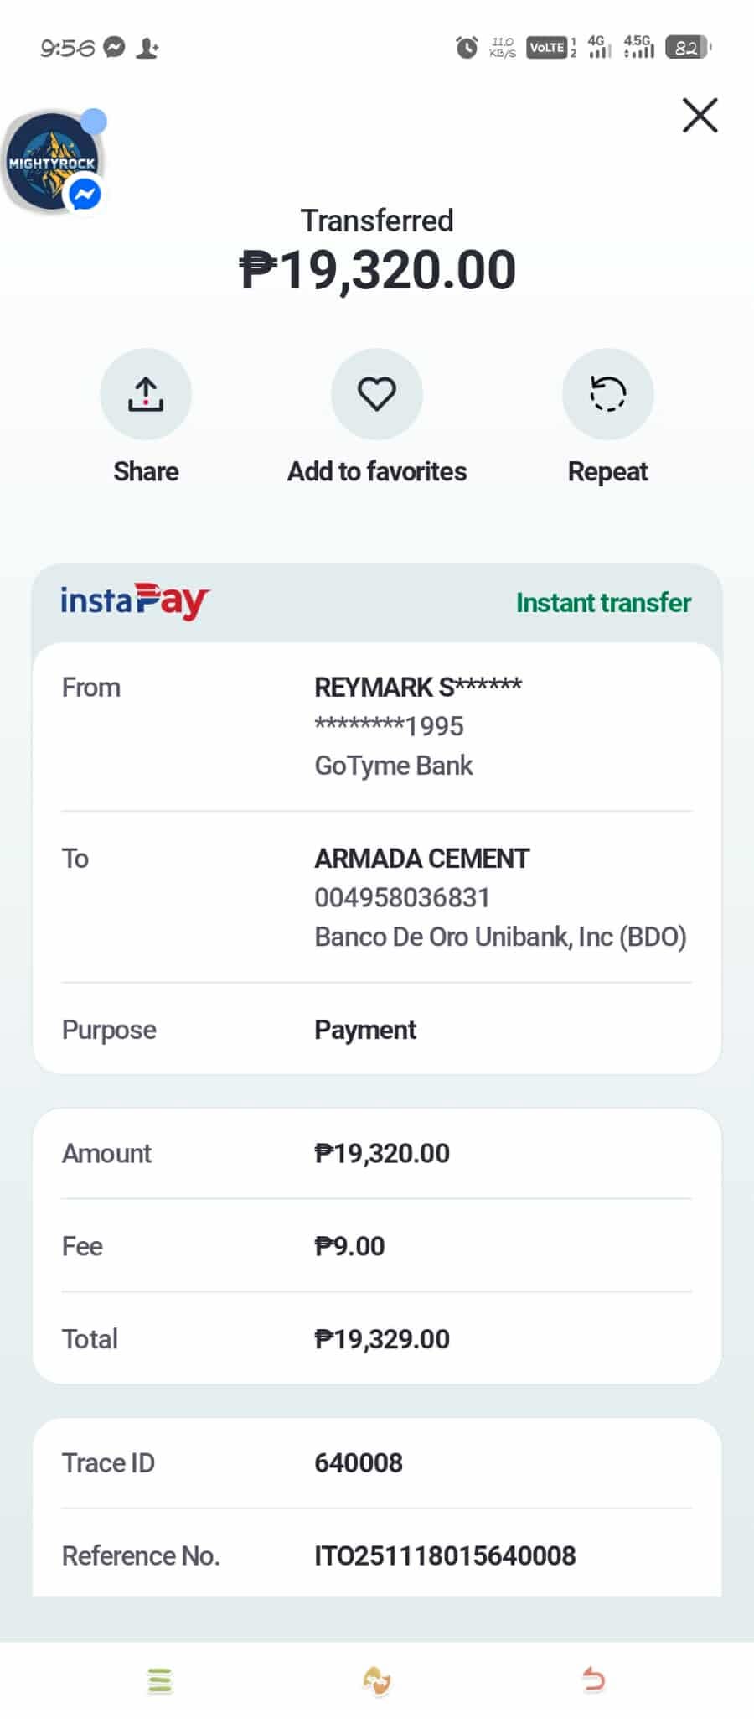The width and height of the screenshot is (754, 1719).
Task: Tap the Share upload icon
Action: pos(146,393)
